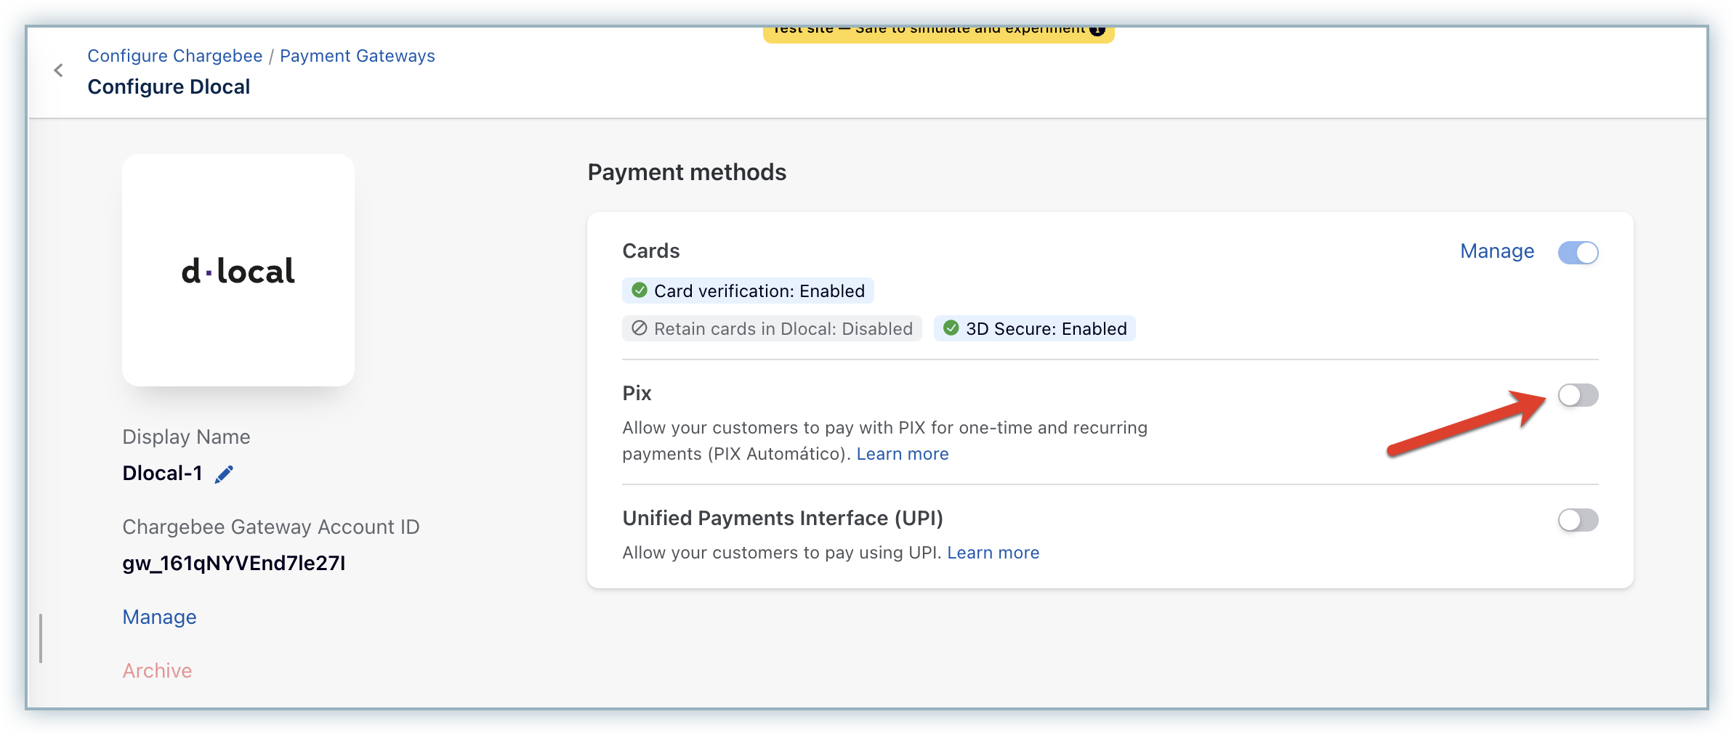Click Manage under Gateway Account ID
1734x735 pixels.
tap(159, 617)
